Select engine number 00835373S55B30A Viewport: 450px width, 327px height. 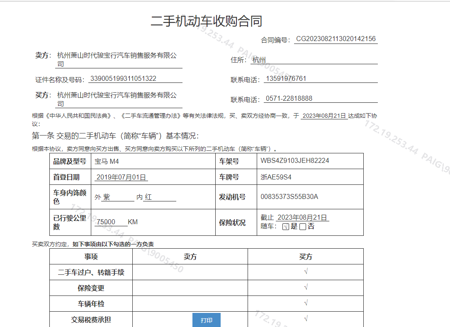click(289, 197)
